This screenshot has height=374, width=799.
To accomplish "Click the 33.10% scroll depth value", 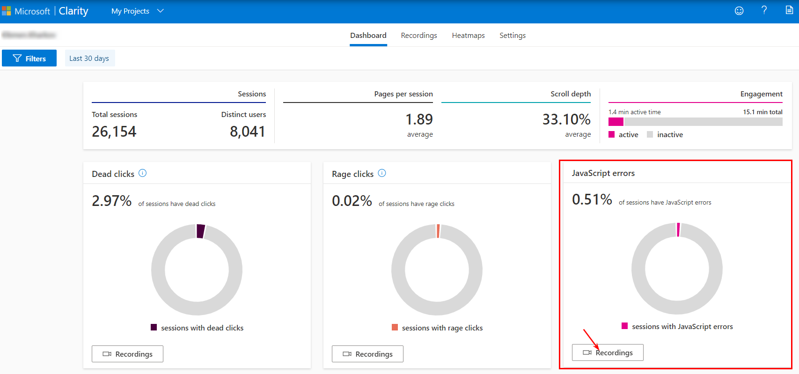I will click(x=566, y=119).
